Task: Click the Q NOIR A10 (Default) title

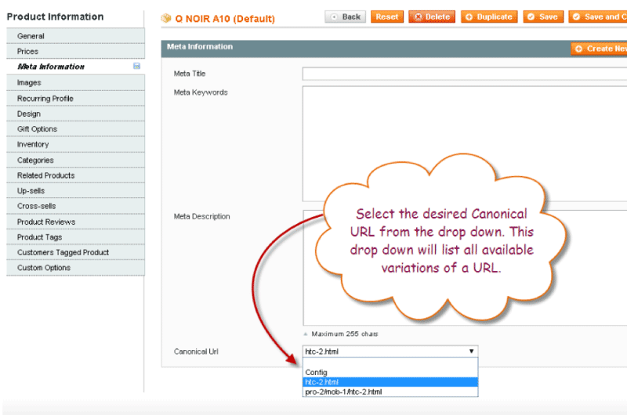Action: click(225, 18)
